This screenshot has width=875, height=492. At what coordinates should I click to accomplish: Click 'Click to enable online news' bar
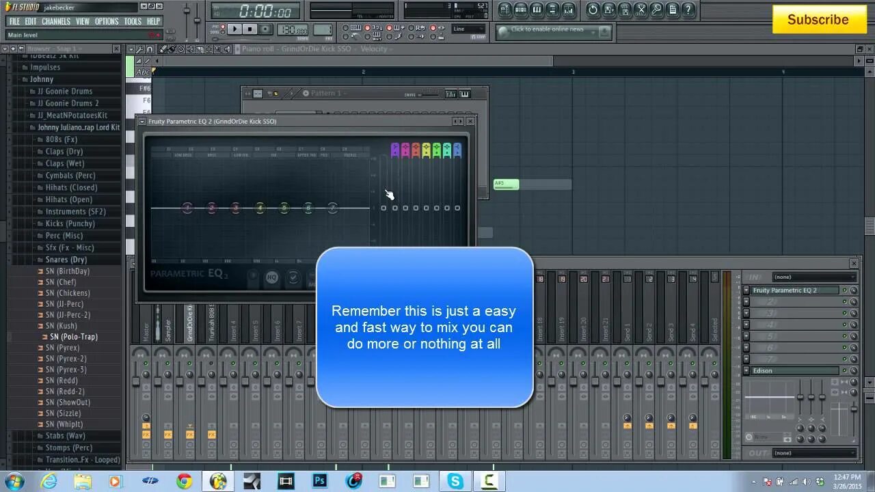(x=554, y=31)
